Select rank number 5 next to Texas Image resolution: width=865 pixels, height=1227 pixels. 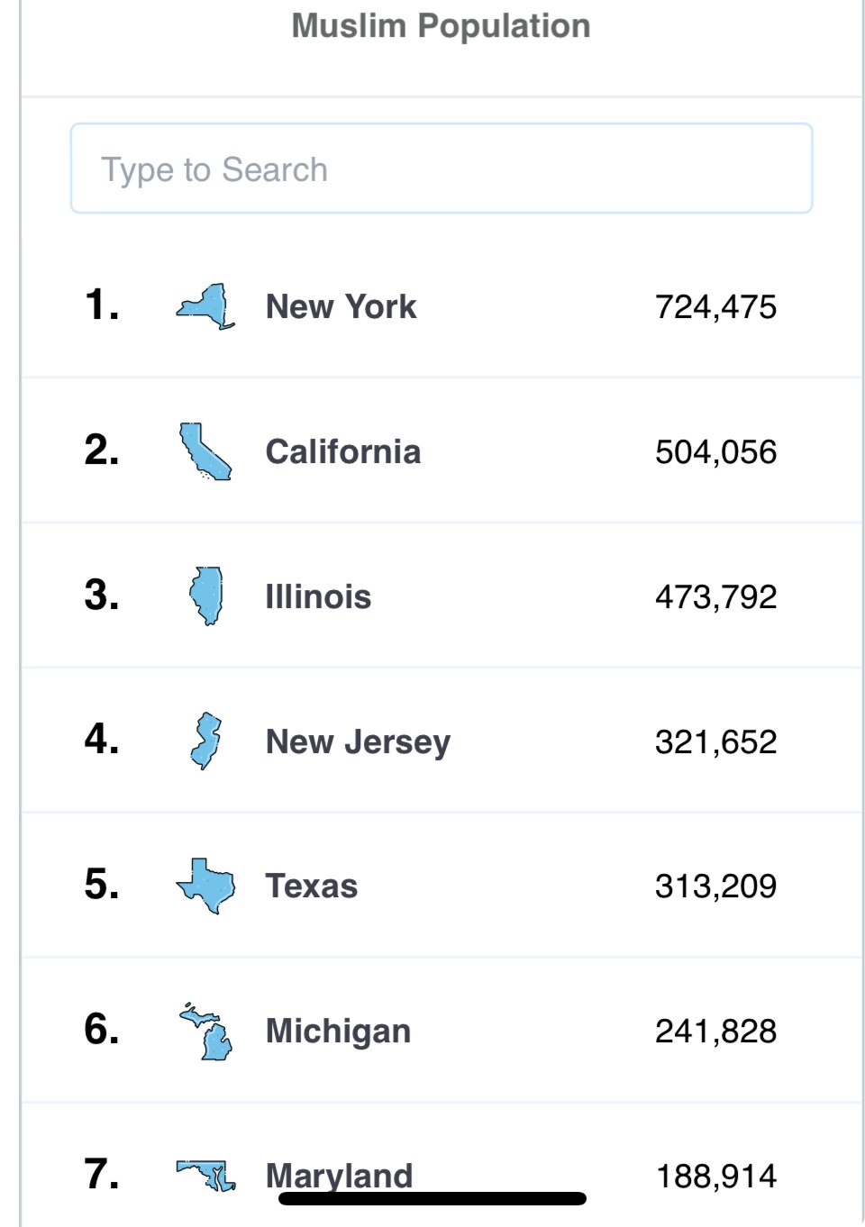(102, 886)
